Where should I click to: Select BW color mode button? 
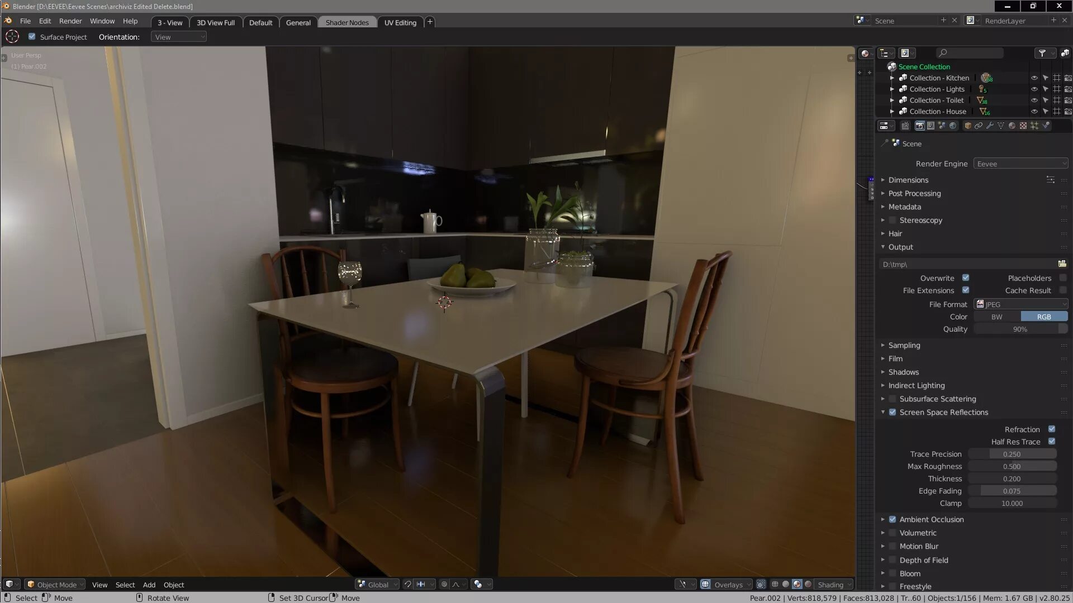pos(997,317)
